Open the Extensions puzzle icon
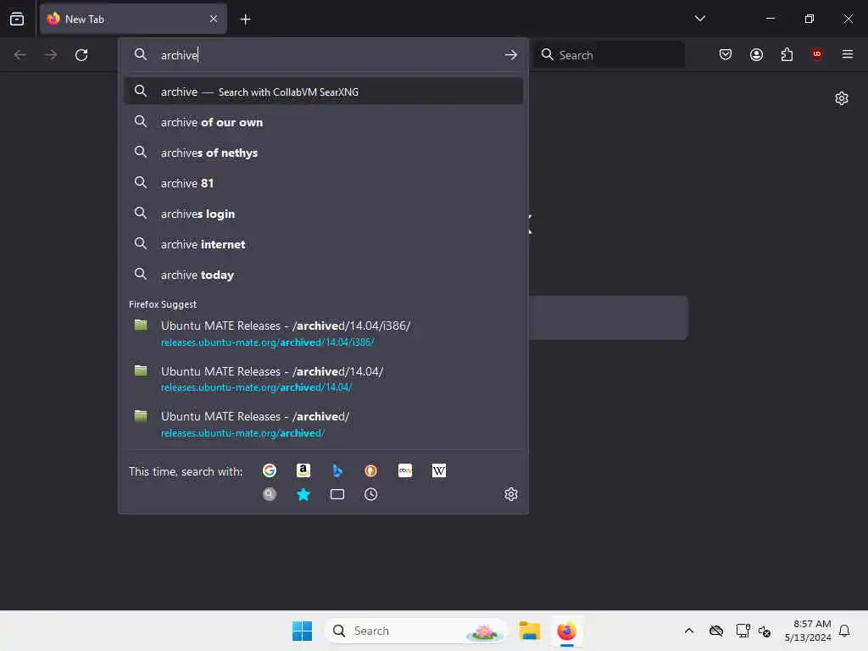Image resolution: width=868 pixels, height=651 pixels. tap(787, 54)
